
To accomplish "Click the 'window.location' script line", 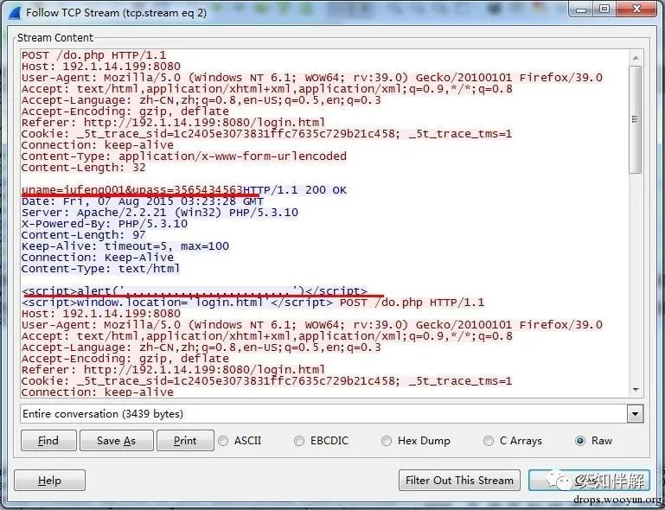I will 177,303.
